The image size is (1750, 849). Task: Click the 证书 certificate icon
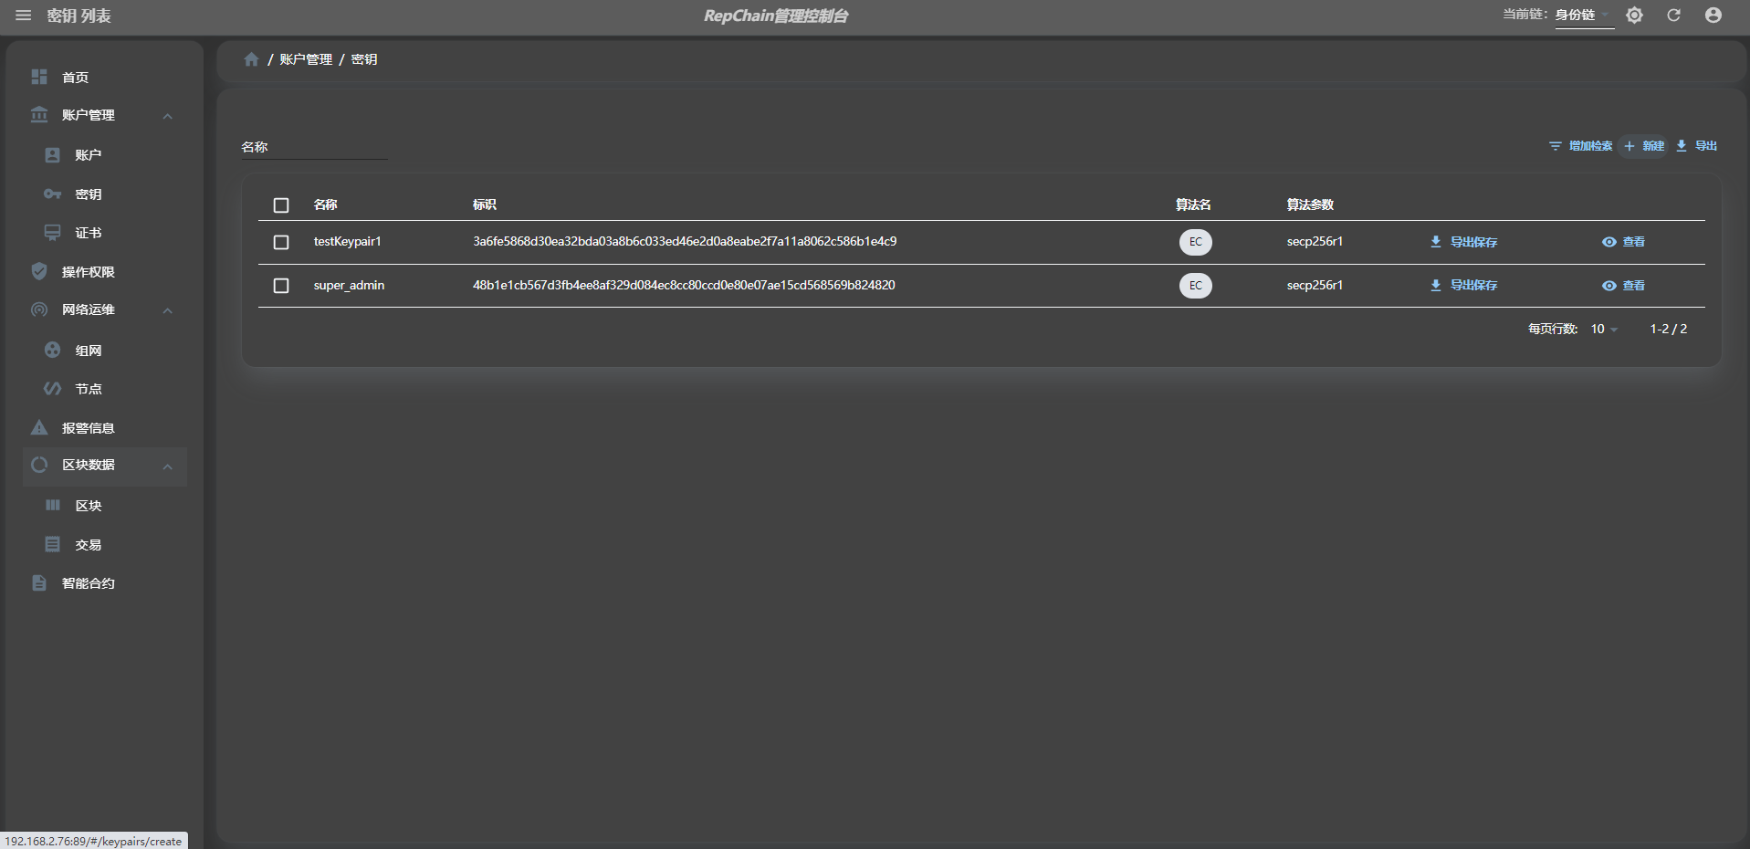tap(53, 233)
